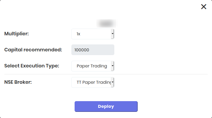The height and width of the screenshot is (118, 212).
Task: Select the 1x value text in Multiplier
Action: [78, 34]
